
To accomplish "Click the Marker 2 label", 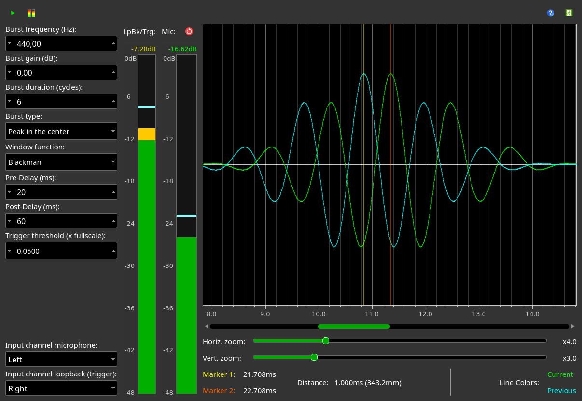I will [219, 391].
